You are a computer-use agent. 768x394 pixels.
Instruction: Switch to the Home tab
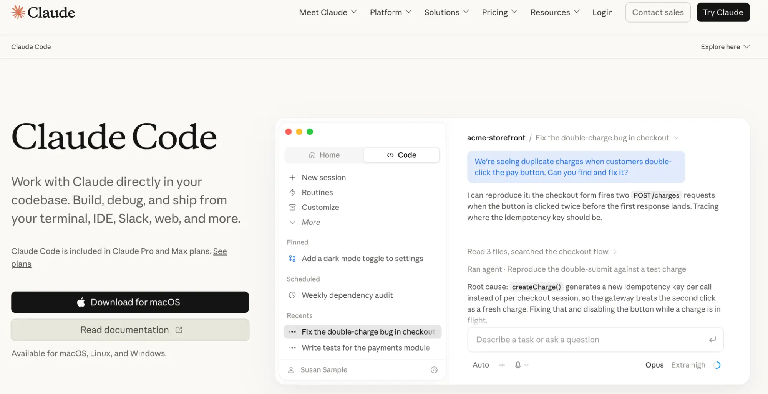[324, 155]
